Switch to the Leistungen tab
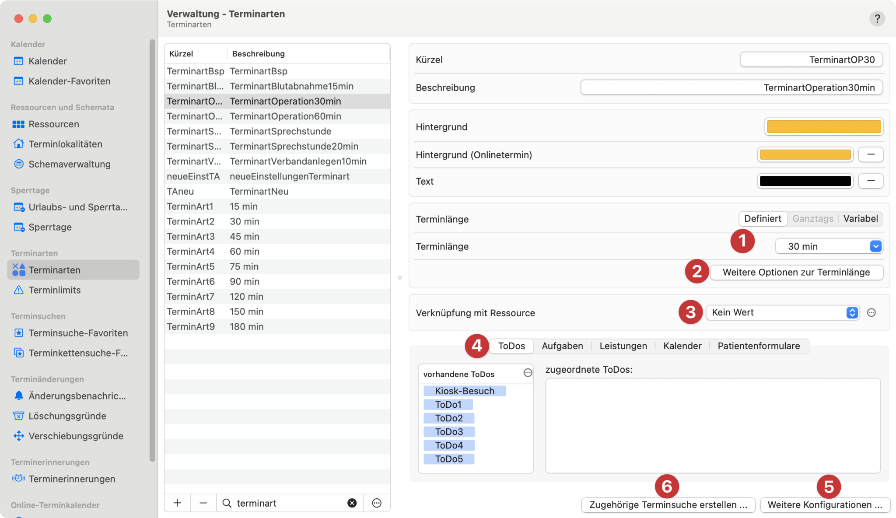 pos(623,346)
